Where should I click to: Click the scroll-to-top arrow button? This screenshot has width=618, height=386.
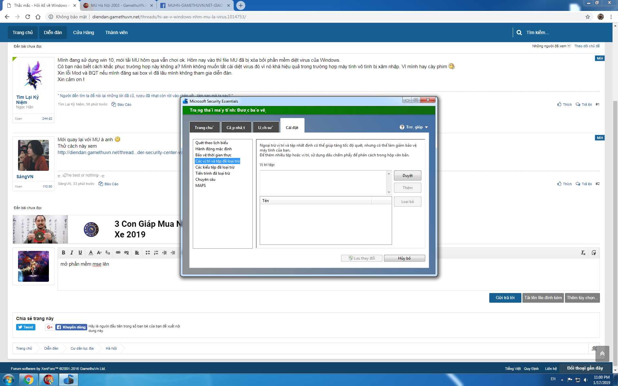tap(602, 354)
